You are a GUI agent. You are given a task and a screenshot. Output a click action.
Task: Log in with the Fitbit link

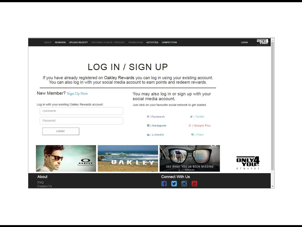[x=197, y=135]
